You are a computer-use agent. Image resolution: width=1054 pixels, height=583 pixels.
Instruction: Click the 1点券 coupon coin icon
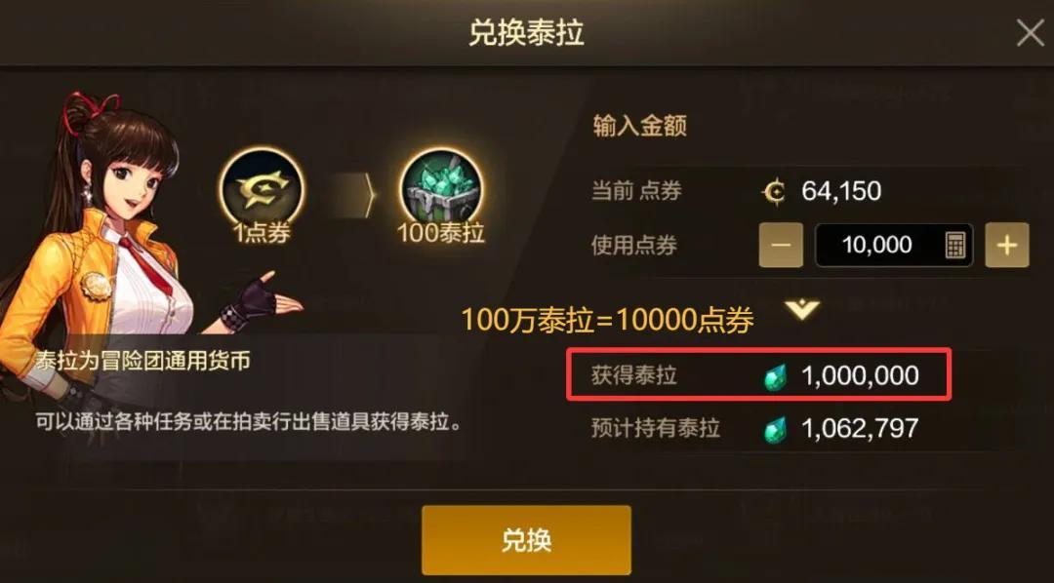click(x=263, y=190)
